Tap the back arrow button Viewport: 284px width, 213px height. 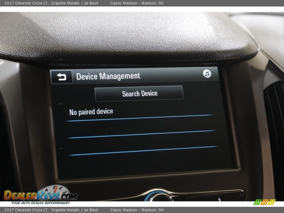tap(62, 77)
